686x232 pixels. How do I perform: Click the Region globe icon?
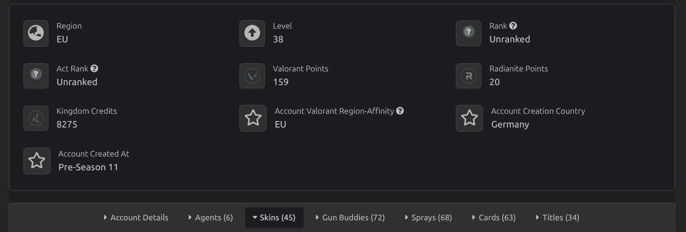click(36, 33)
